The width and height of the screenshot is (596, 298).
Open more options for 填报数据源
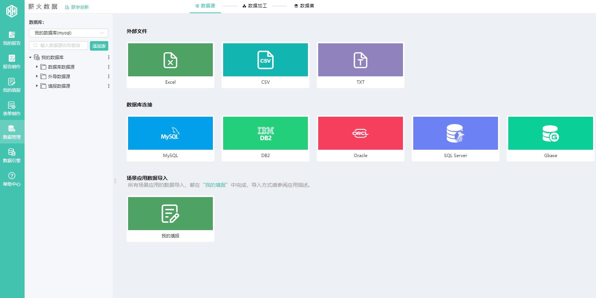click(109, 86)
